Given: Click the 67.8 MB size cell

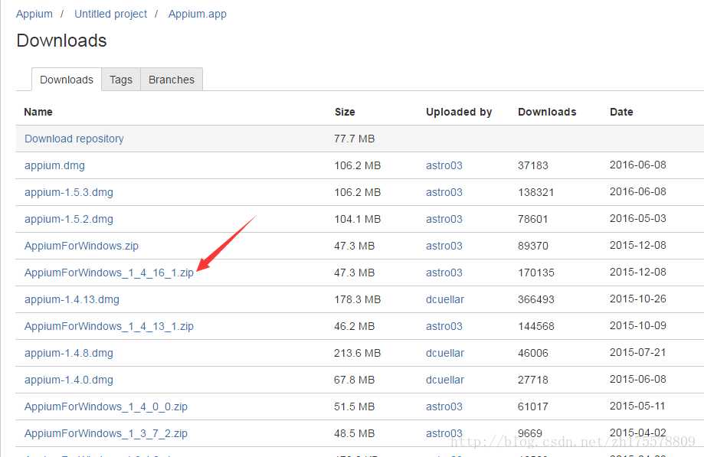Looking at the screenshot, I should click(354, 380).
